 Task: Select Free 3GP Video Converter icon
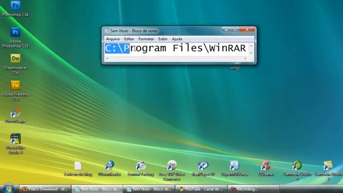point(171,170)
